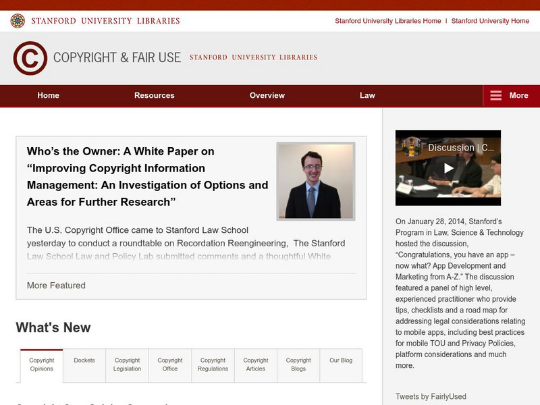Image resolution: width=540 pixels, height=405 pixels.
Task: Select the Copyright Office tab
Action: coord(169,364)
